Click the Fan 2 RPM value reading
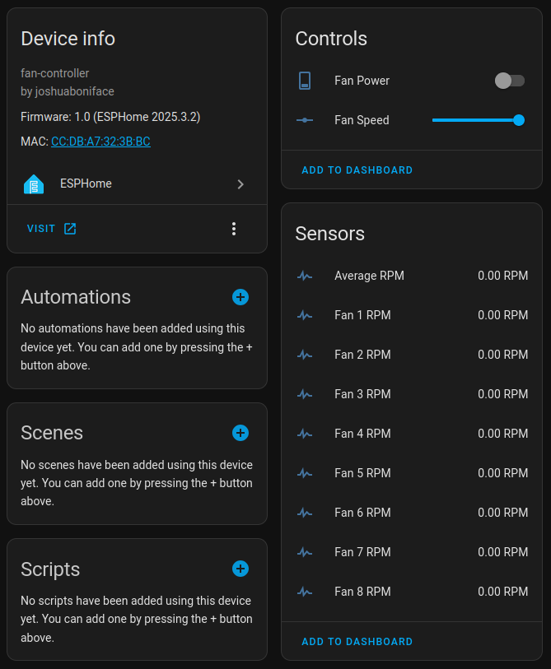 point(502,355)
